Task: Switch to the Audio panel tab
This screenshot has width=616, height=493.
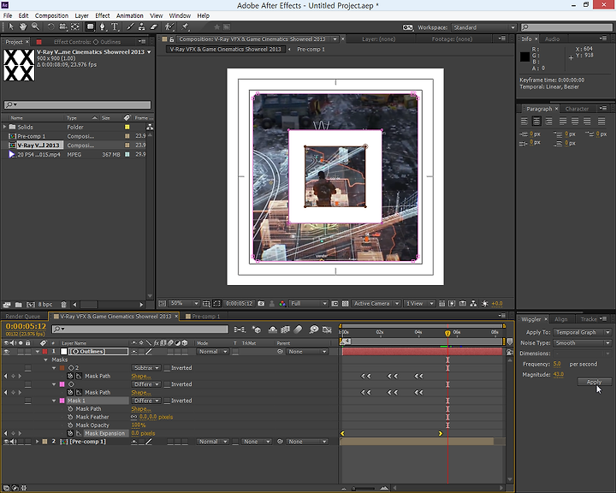Action: coord(552,39)
